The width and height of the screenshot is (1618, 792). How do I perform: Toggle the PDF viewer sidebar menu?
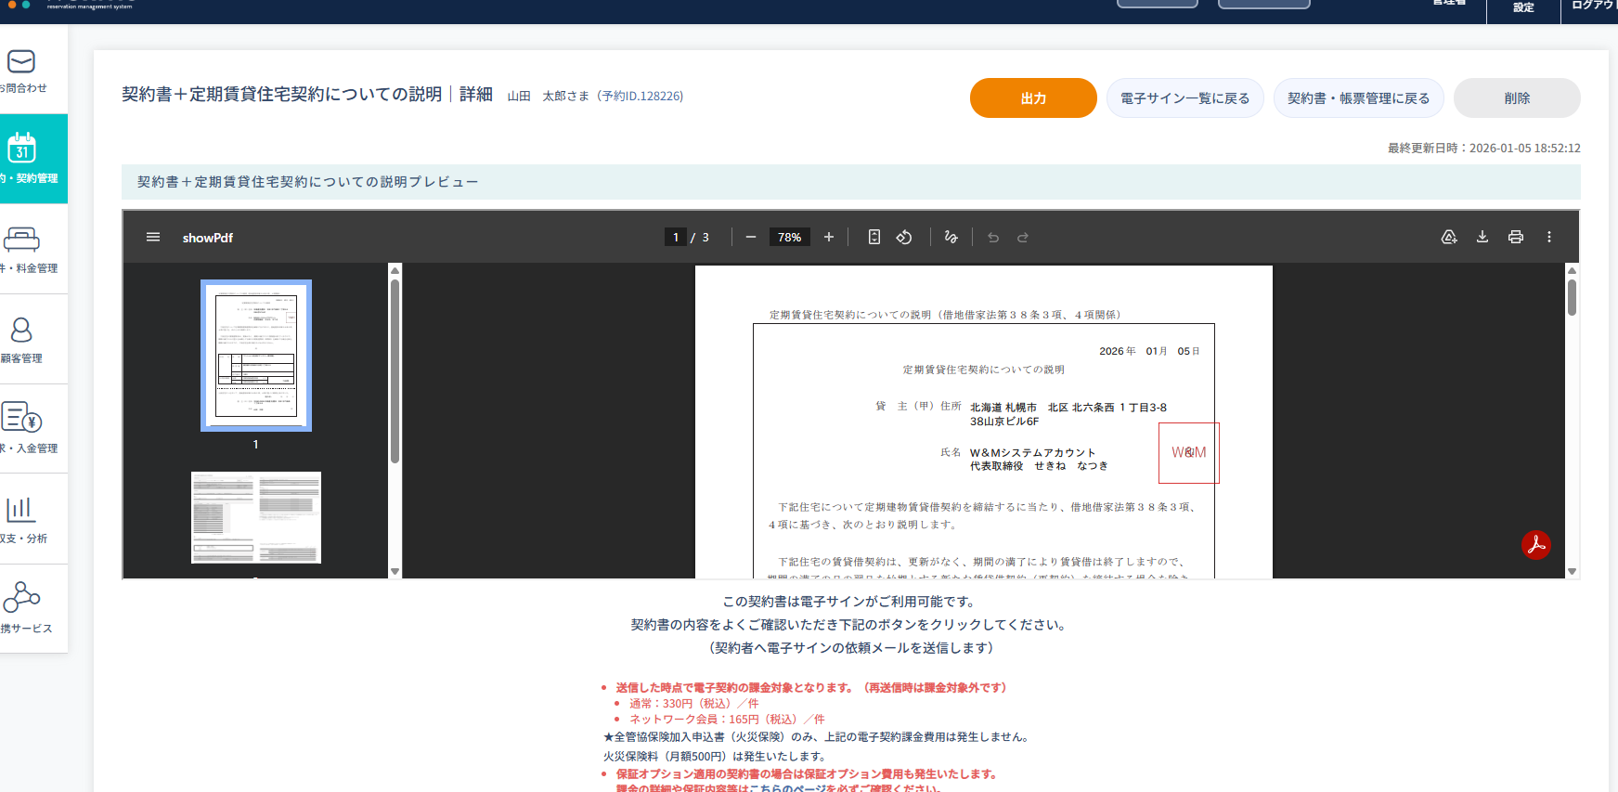[x=153, y=237]
